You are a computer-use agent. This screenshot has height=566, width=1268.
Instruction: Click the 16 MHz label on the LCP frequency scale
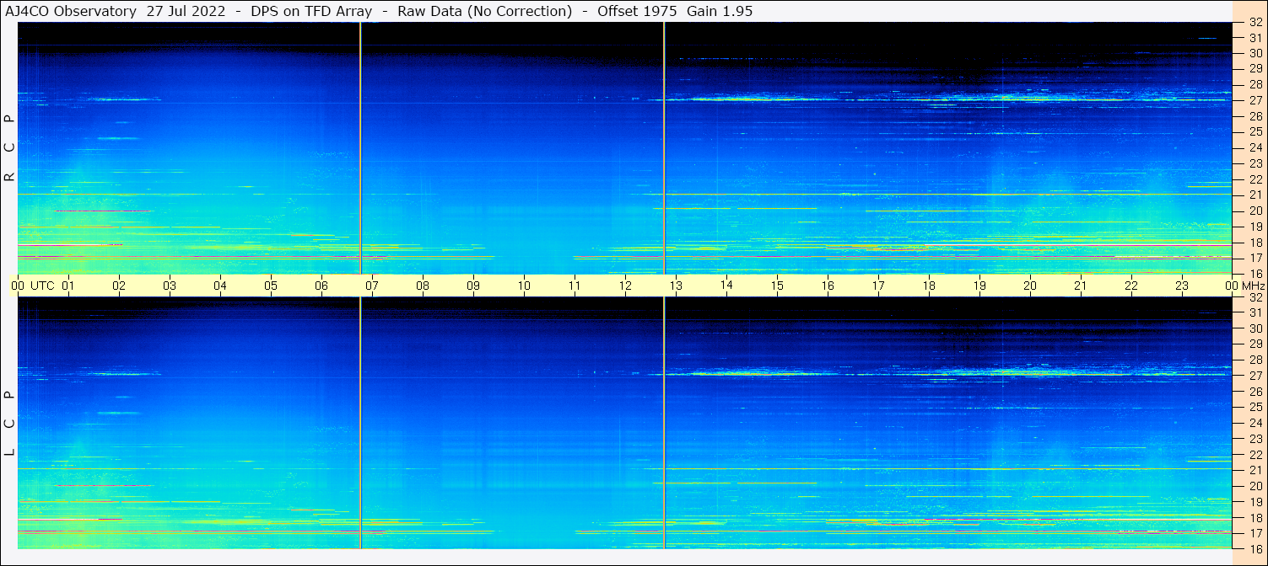point(1255,549)
